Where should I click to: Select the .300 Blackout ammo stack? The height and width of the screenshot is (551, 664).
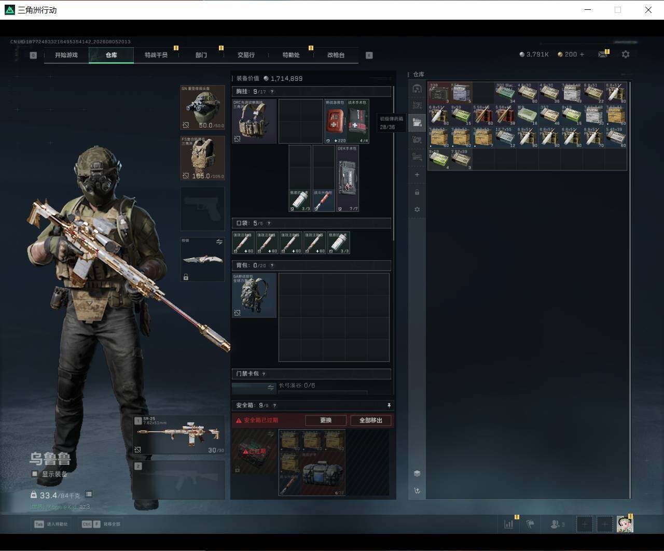click(x=506, y=93)
